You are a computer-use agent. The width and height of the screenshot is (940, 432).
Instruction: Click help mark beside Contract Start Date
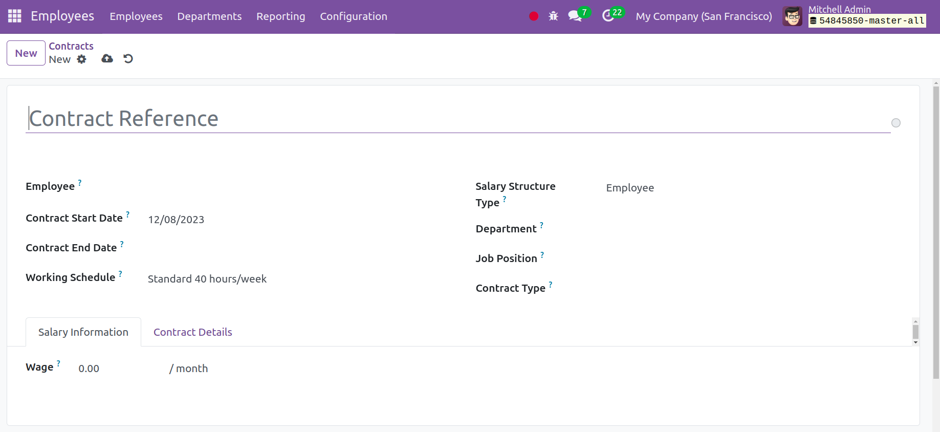click(128, 214)
